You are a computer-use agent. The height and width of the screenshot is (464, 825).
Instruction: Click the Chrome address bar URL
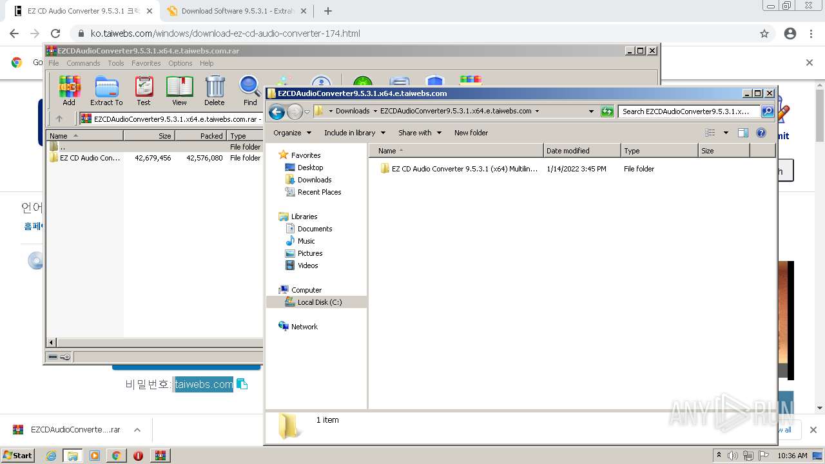click(x=225, y=34)
